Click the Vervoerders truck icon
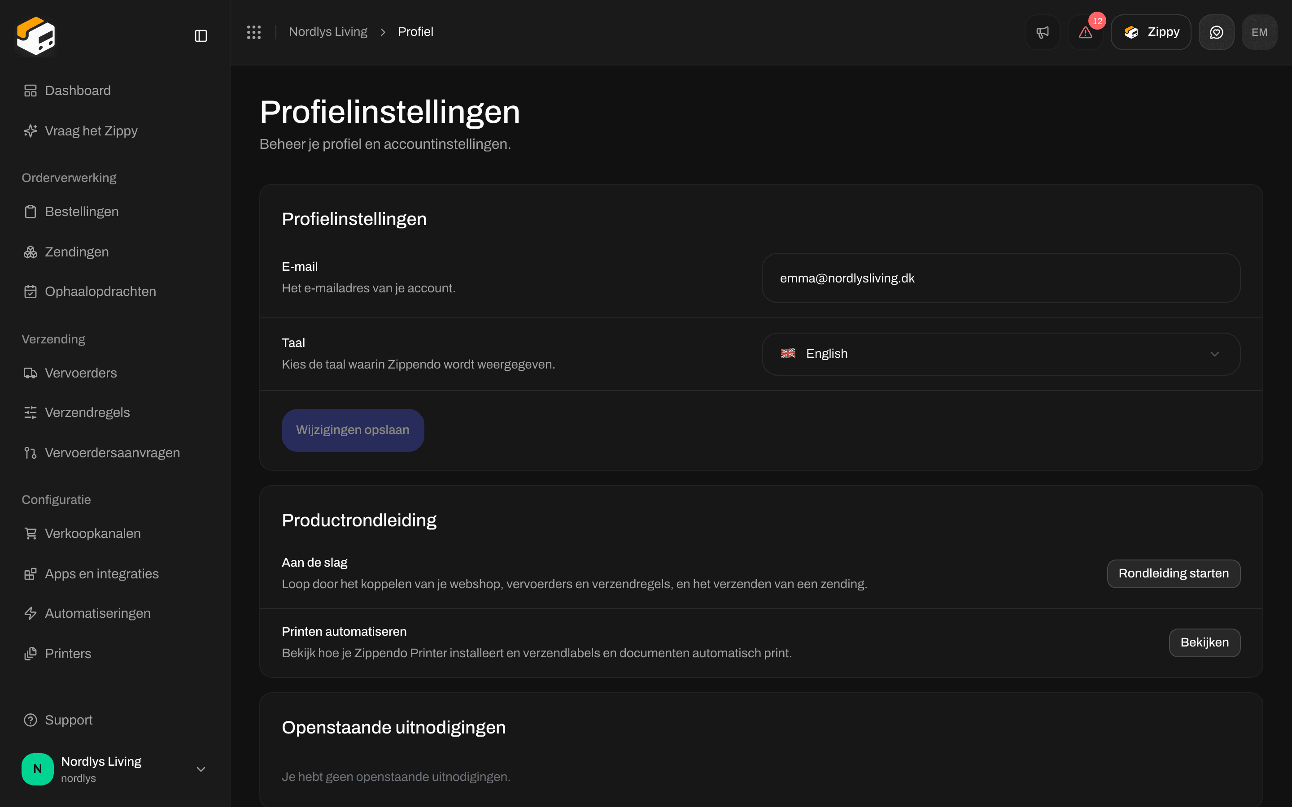 (31, 373)
